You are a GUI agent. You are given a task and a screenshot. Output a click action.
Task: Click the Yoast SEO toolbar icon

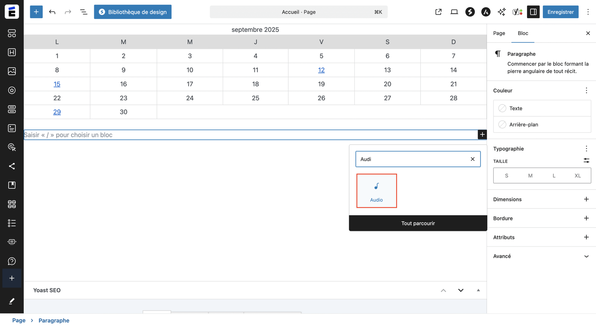pos(517,12)
